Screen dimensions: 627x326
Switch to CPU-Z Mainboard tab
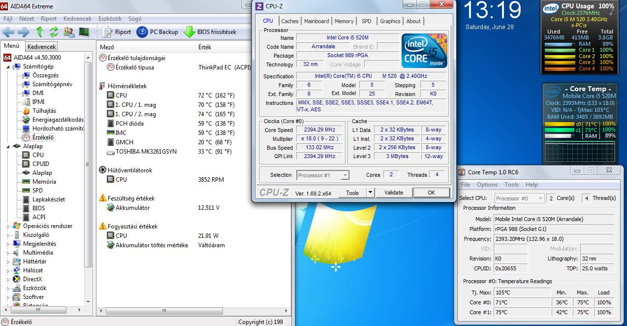pos(316,21)
